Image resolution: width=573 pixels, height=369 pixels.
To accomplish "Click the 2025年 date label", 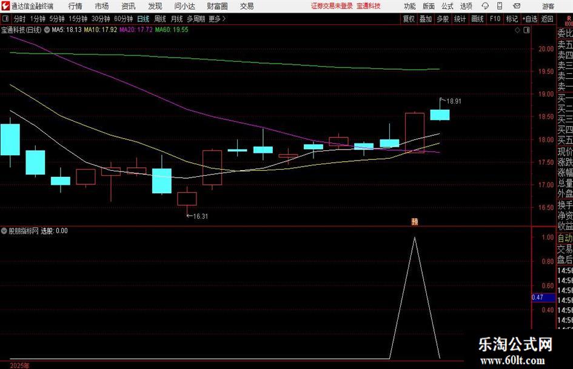I will tap(20, 365).
